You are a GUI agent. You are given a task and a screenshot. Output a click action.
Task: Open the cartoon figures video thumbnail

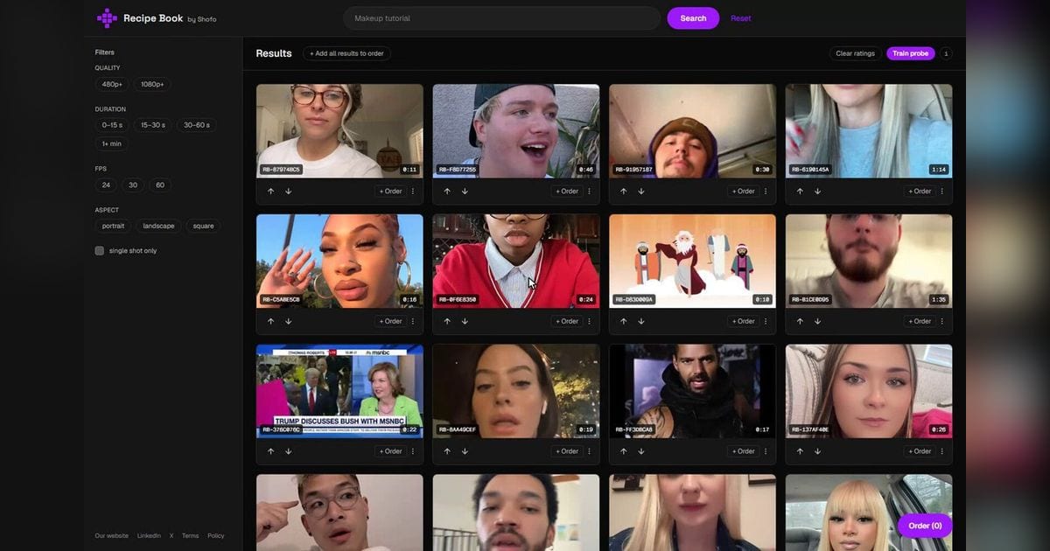coord(692,261)
